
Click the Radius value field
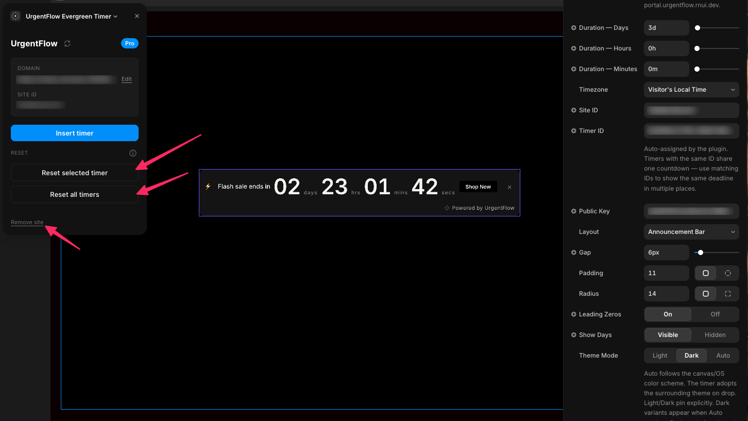tap(667, 294)
